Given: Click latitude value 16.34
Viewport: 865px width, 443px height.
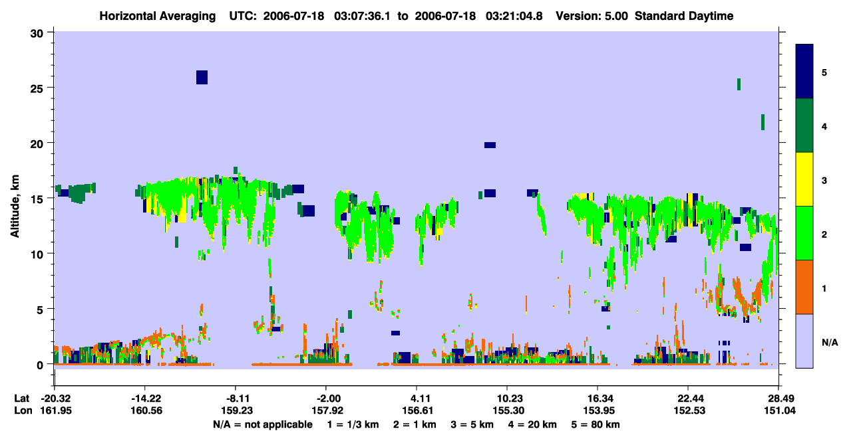Looking at the screenshot, I should click(x=598, y=399).
